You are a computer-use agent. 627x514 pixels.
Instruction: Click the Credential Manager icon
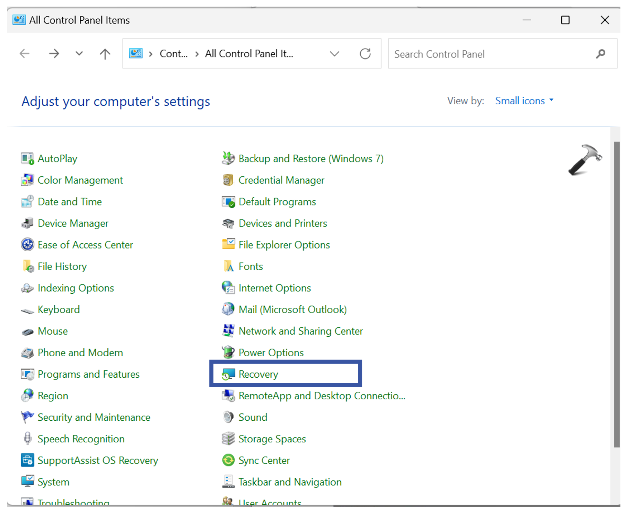tap(228, 180)
